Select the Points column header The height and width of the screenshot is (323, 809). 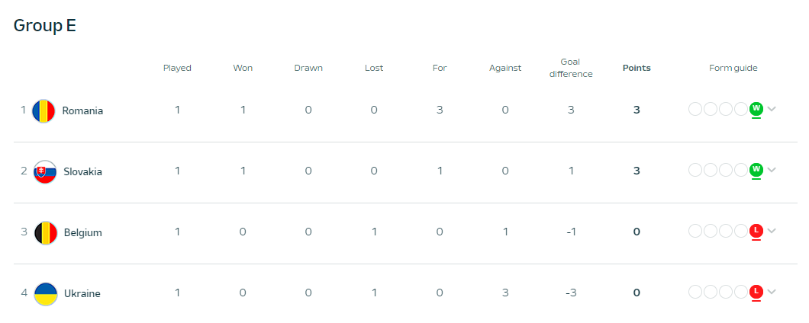pos(637,68)
